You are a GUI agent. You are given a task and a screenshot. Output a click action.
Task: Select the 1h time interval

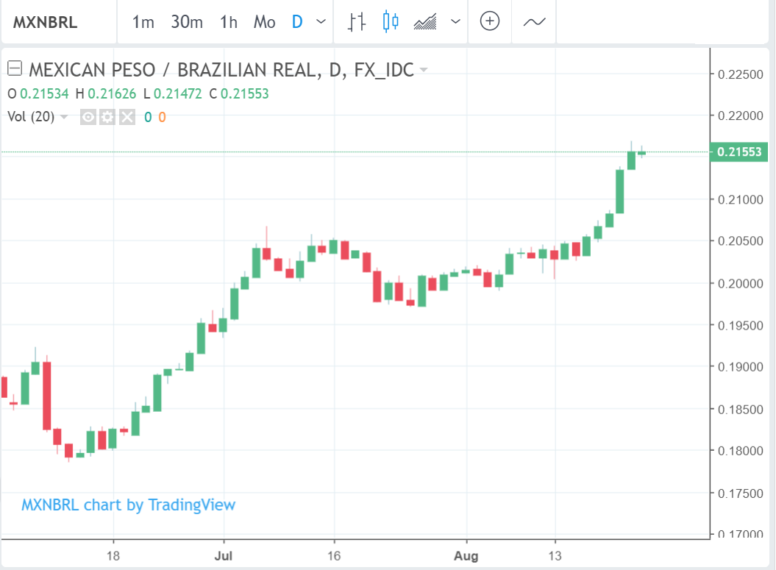229,22
